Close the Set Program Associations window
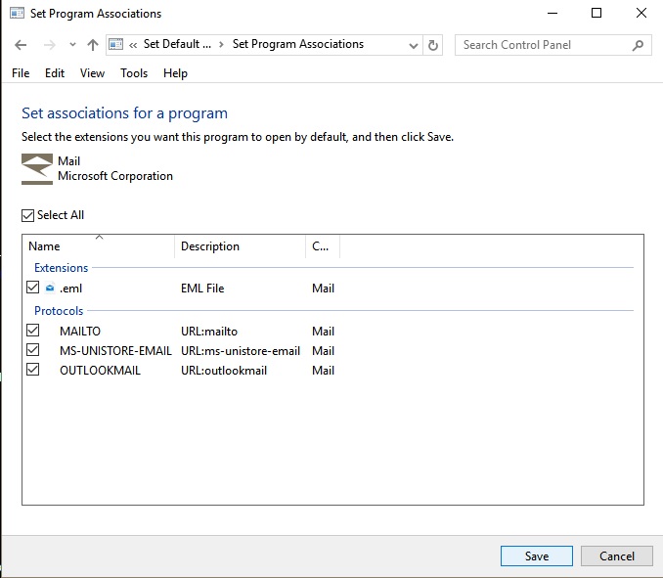 click(x=641, y=13)
